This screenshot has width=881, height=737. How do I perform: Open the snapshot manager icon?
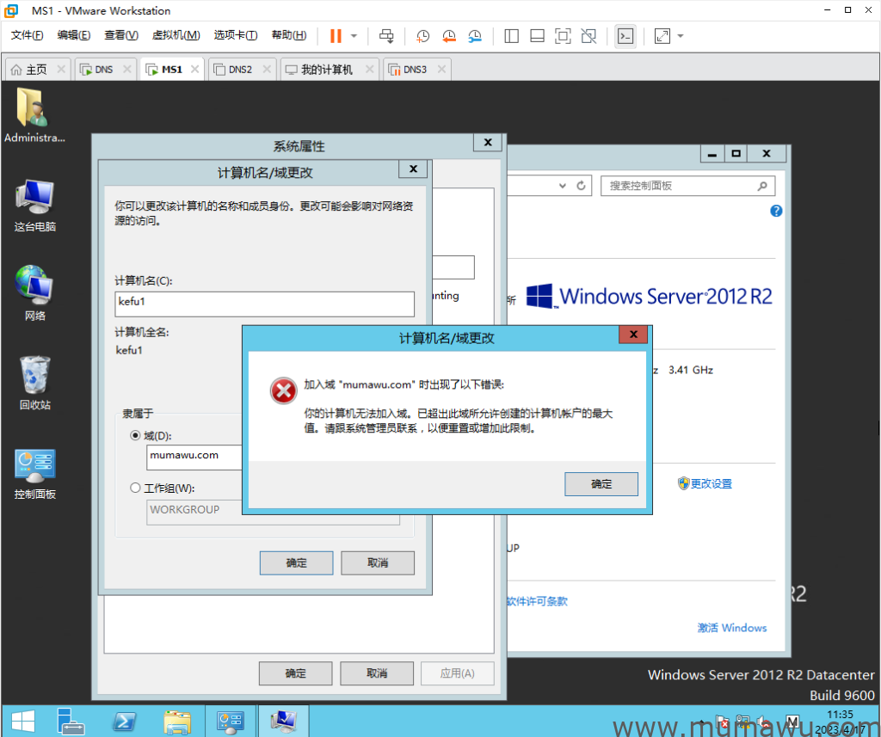click(475, 36)
